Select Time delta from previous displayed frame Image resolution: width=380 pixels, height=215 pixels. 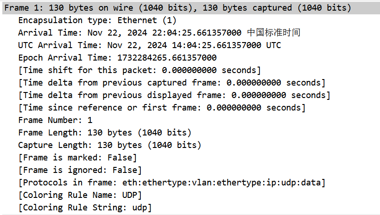pos(174,95)
